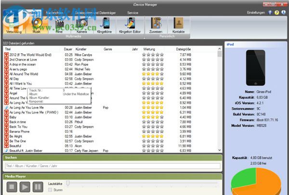The image size is (289, 195).
Task: Click the blue note icon of As Long As You Love Me 00:28
Action: pyautogui.click(x=6, y=108)
